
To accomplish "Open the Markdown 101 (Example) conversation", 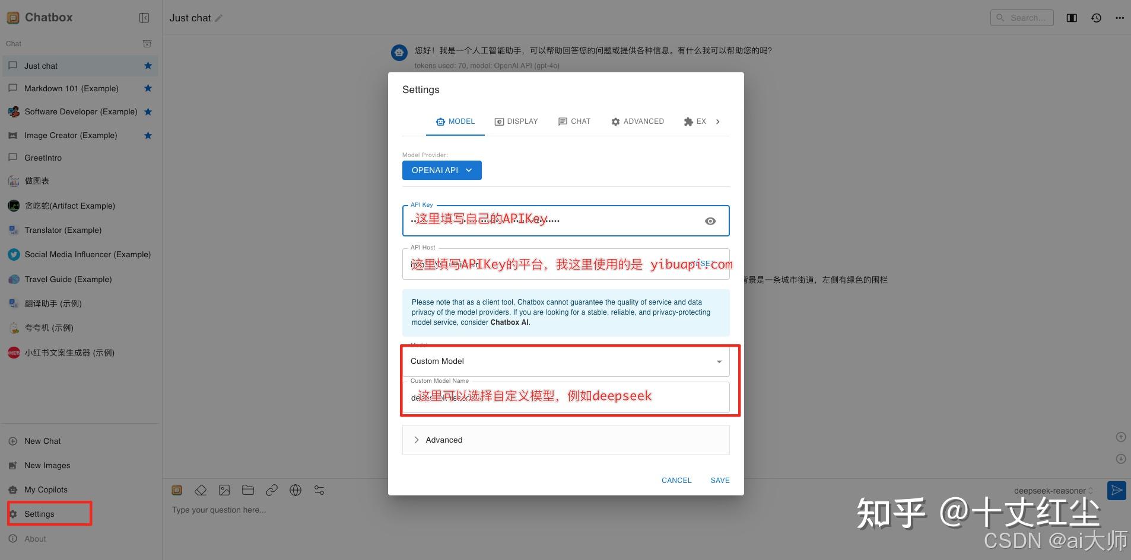I will point(80,88).
